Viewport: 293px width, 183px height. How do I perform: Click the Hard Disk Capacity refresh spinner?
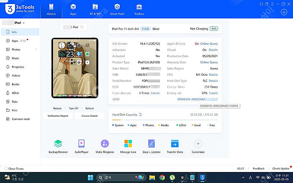[140, 115]
